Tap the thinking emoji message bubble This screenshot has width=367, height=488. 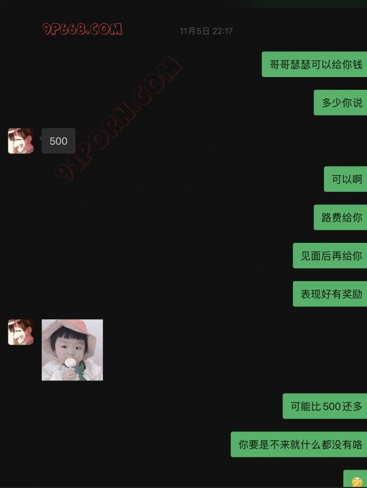(x=355, y=479)
